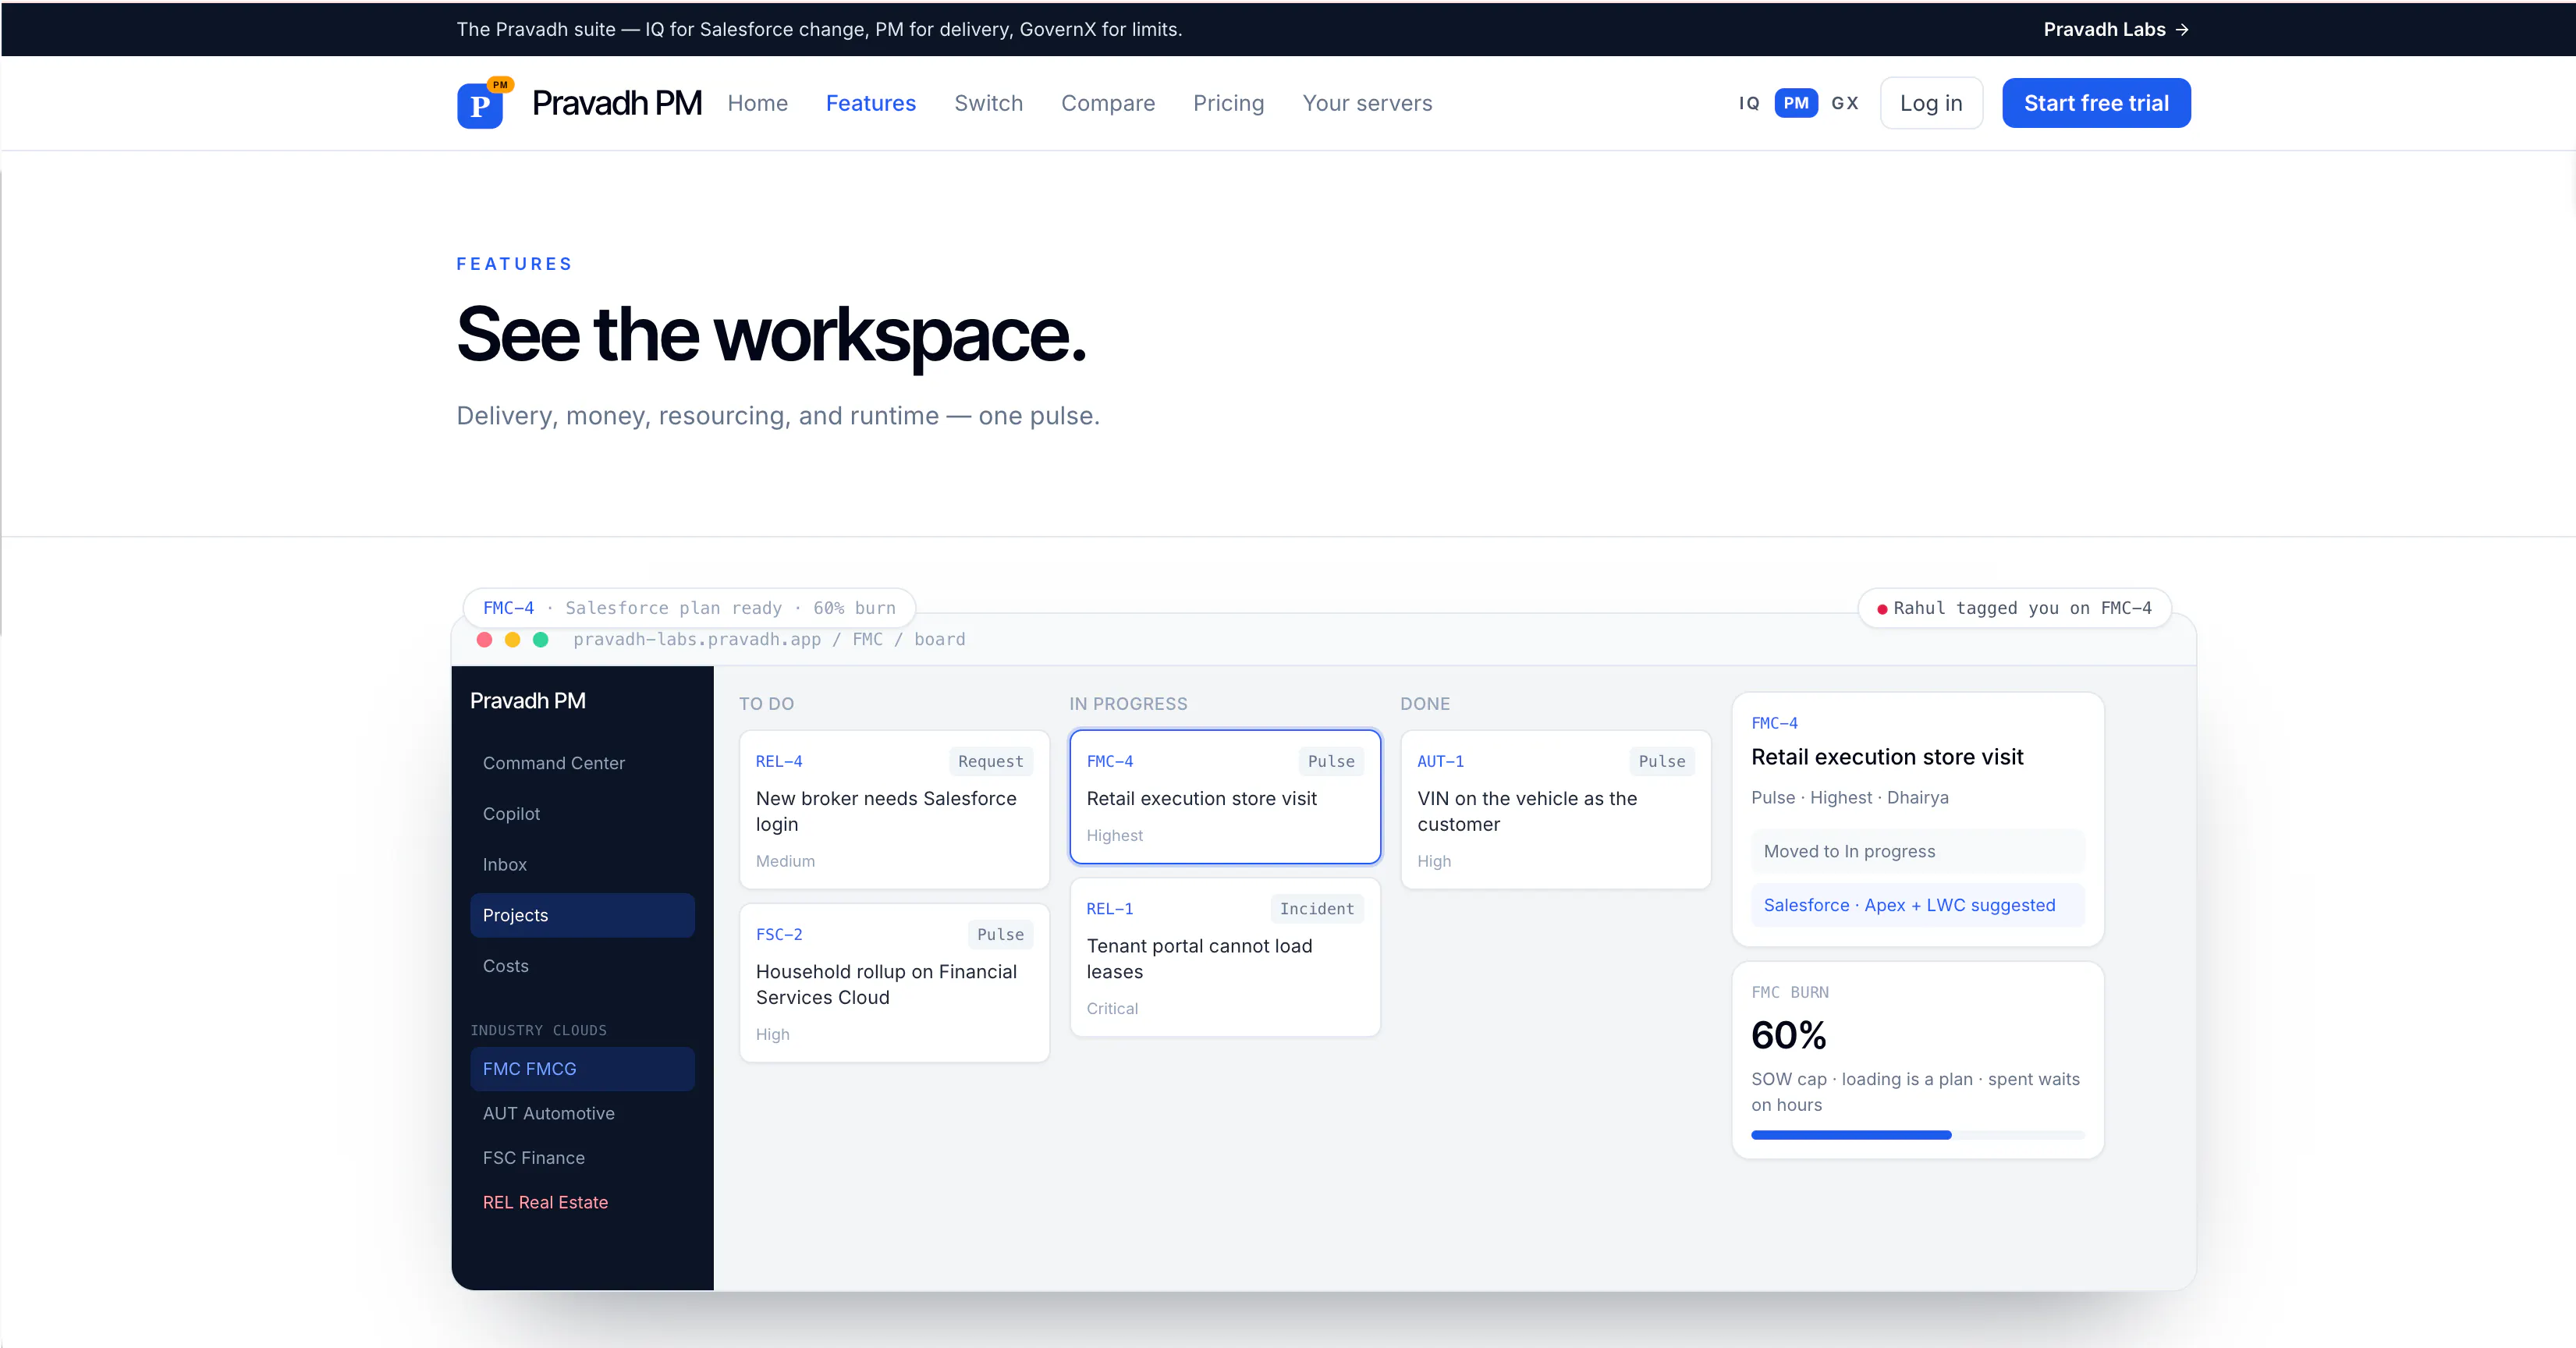Select FSC Finance industry cloud

click(582, 1158)
